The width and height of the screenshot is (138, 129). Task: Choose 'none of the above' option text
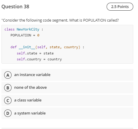(31, 88)
